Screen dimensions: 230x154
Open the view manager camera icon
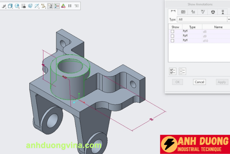tap(23, 6)
